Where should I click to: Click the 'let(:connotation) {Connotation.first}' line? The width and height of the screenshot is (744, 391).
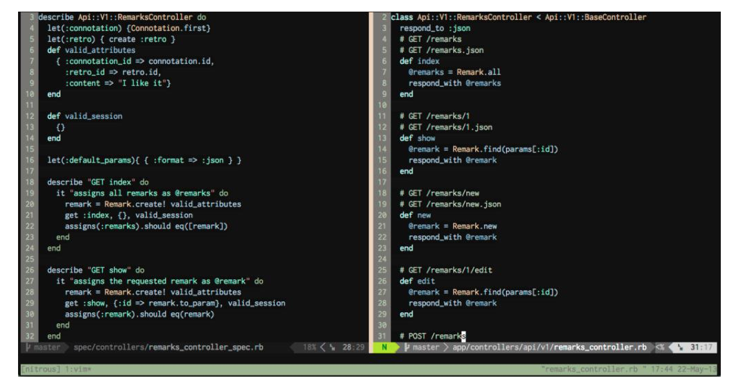(128, 28)
